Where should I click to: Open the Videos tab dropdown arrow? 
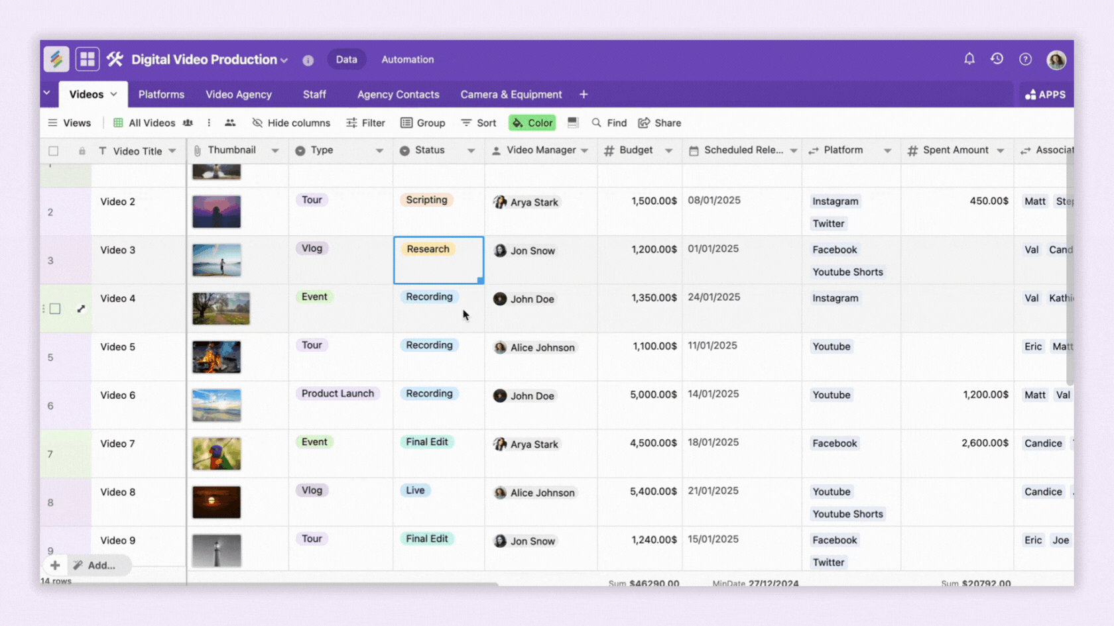click(x=114, y=94)
